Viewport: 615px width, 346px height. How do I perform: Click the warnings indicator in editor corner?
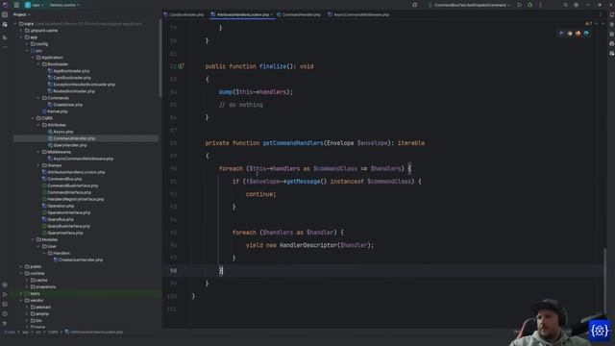click(x=588, y=23)
